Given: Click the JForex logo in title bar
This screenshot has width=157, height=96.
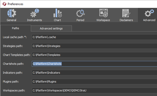Looking at the screenshot, I should [x=4, y=4].
